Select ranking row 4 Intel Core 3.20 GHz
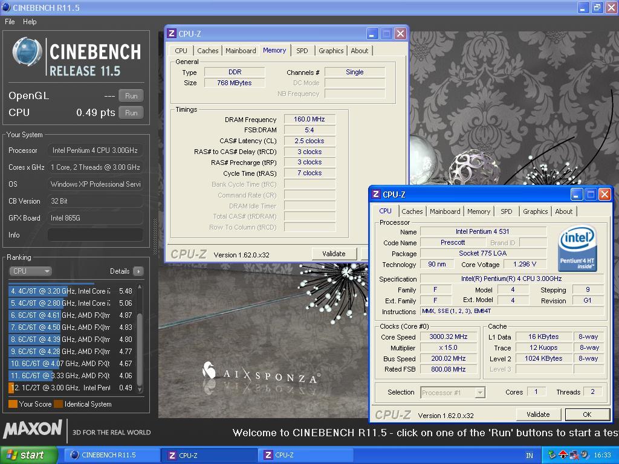This screenshot has width=619, height=464. tap(71, 291)
